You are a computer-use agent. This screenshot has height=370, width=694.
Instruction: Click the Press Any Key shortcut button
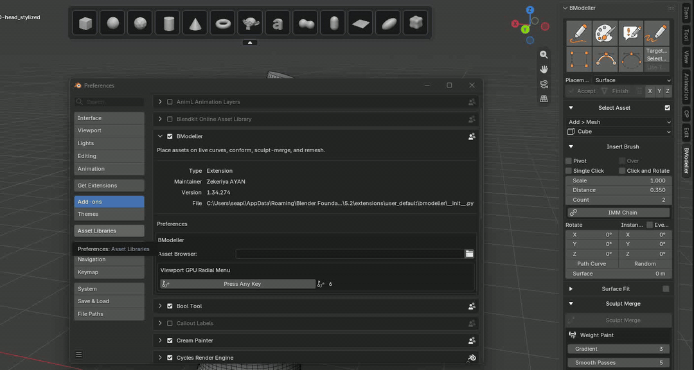238,284
